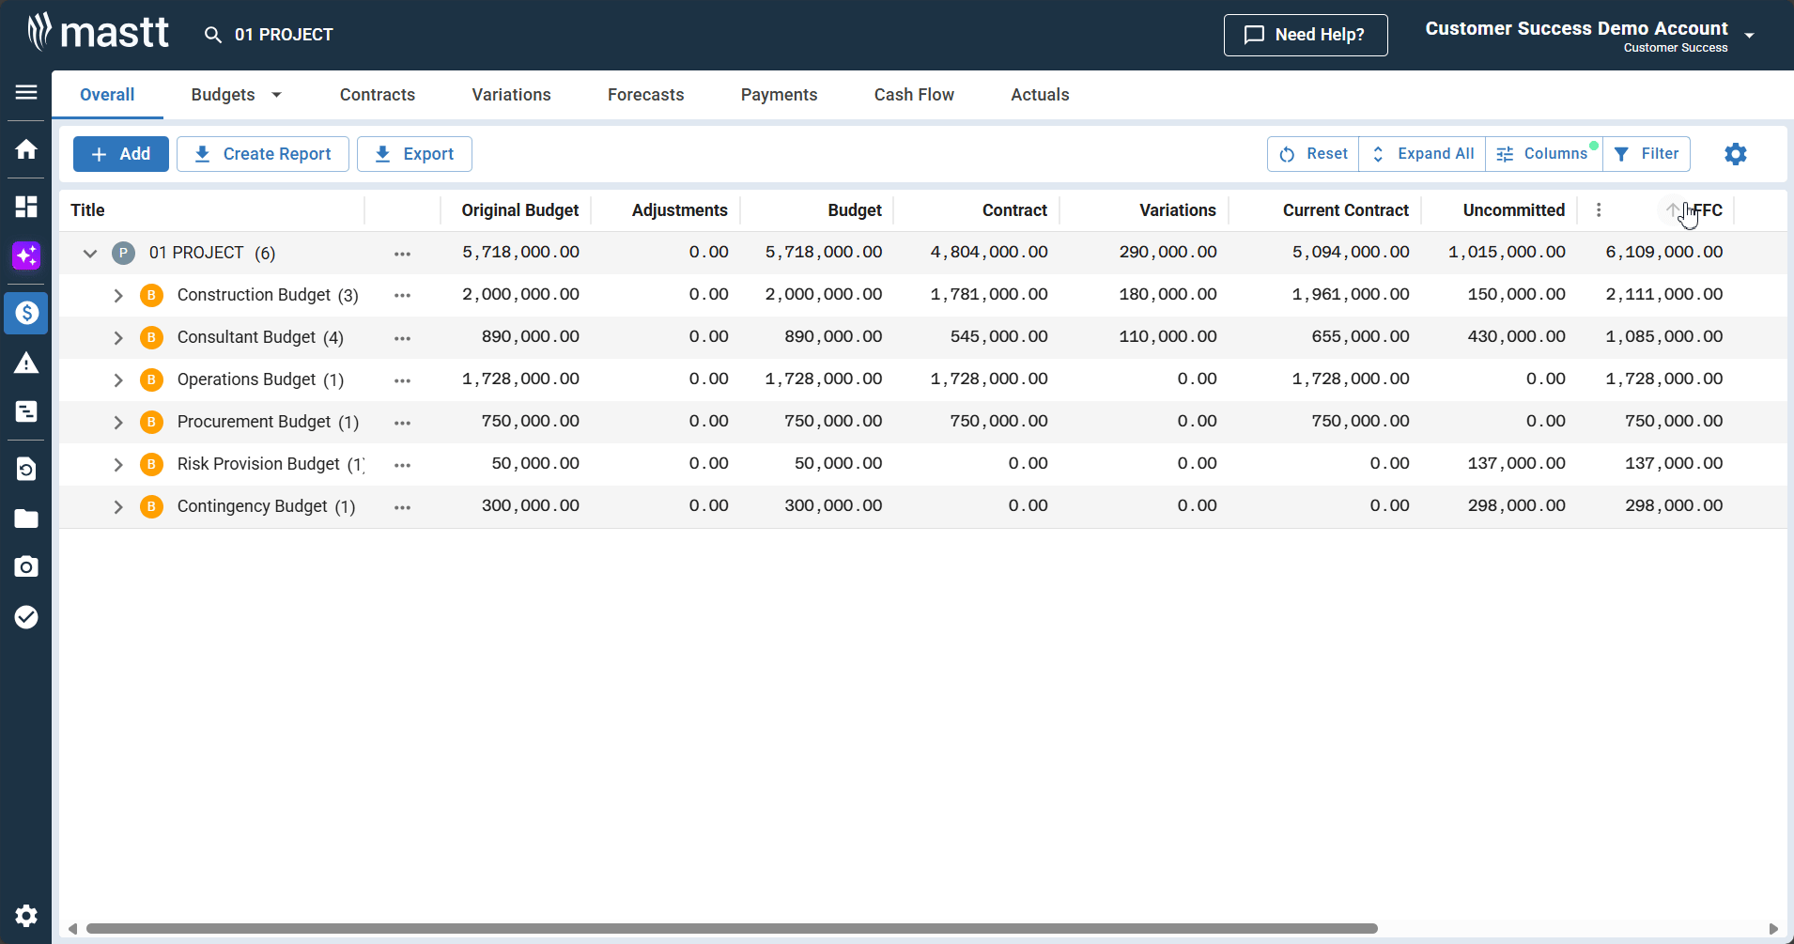Open the Risk warning triangle icon

[26, 364]
